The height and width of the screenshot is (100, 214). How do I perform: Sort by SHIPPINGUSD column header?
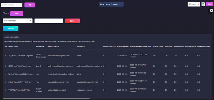click(x=179, y=47)
